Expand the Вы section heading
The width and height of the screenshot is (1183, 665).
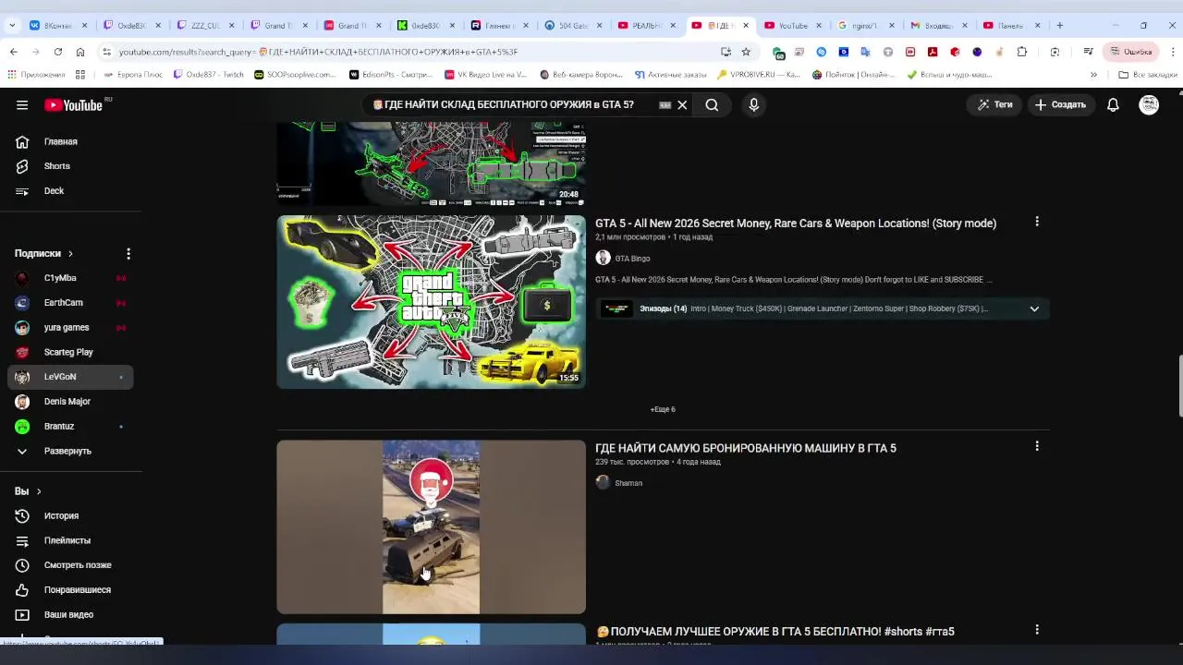[x=28, y=491]
